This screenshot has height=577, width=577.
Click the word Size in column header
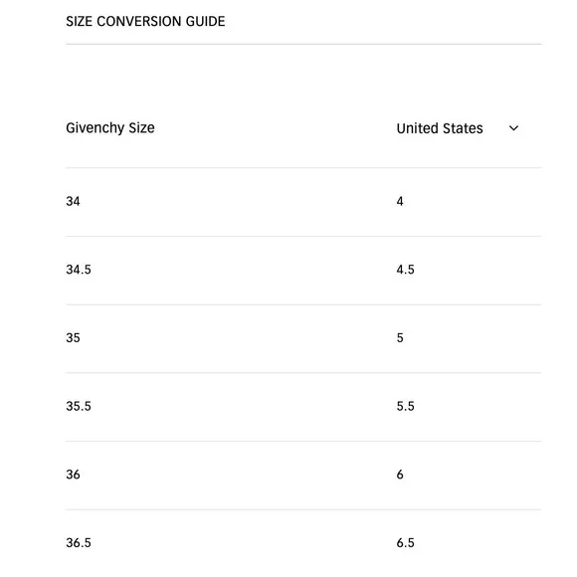pos(141,128)
